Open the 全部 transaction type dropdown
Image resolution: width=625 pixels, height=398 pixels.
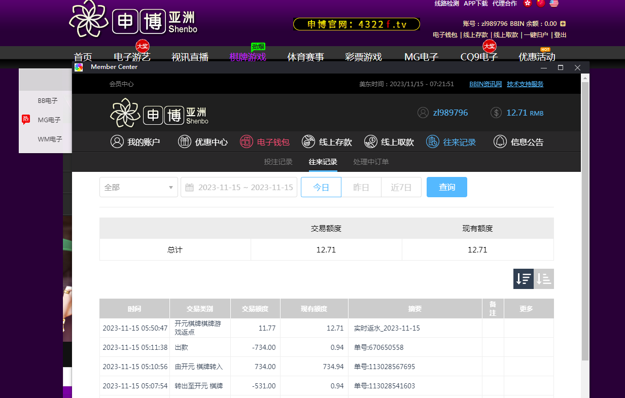138,187
